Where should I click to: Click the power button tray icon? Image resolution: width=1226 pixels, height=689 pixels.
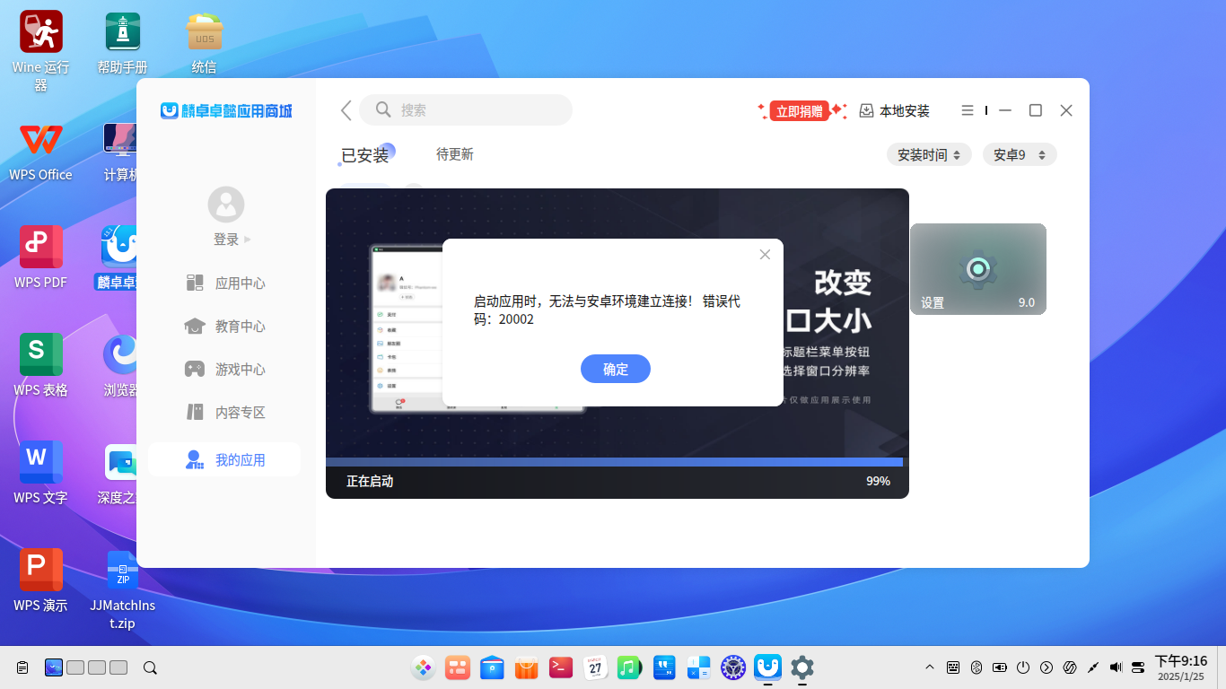click(x=1023, y=667)
